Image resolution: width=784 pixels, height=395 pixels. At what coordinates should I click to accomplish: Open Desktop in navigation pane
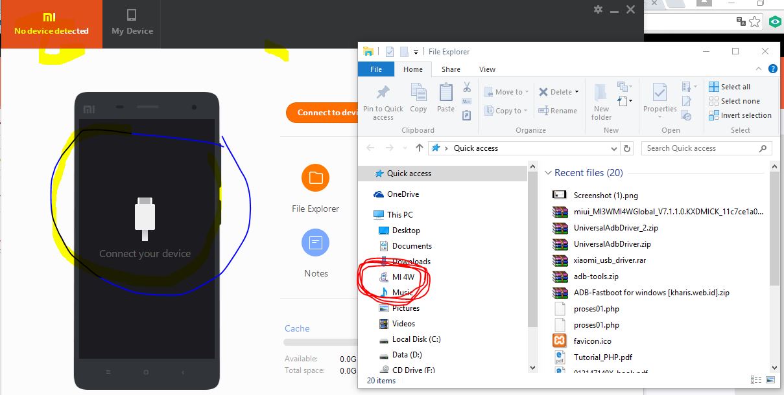pos(399,231)
